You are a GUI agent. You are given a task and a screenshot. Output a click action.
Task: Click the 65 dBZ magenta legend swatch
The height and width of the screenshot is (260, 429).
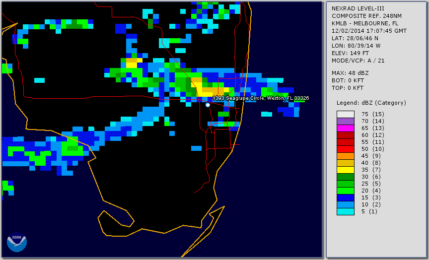tap(345, 128)
